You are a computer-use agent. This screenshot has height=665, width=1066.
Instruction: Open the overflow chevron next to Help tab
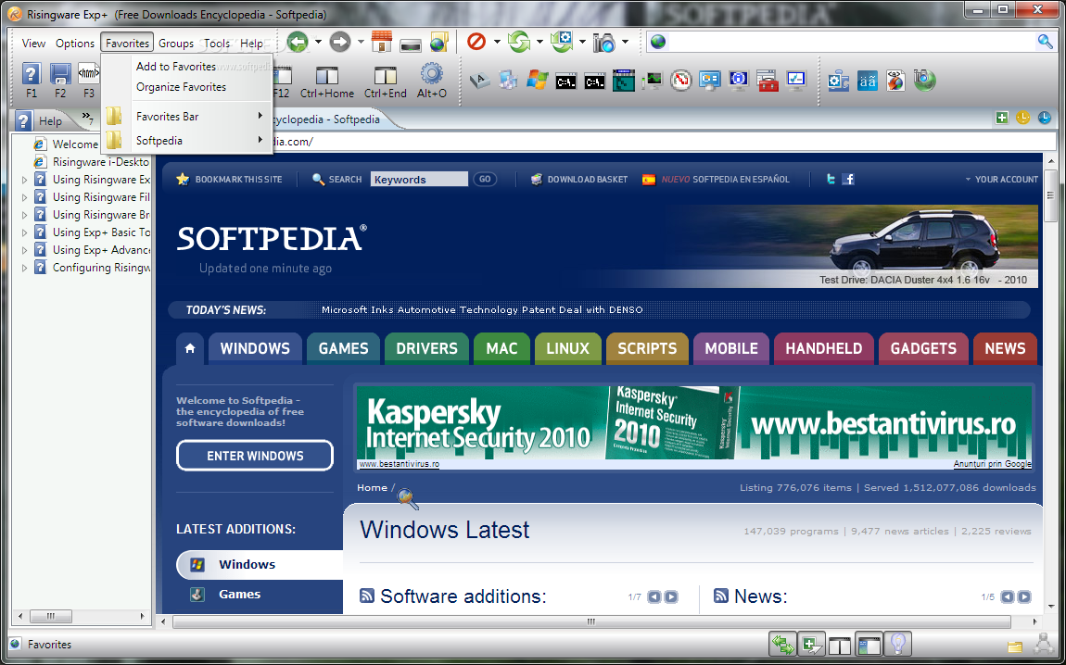87,118
